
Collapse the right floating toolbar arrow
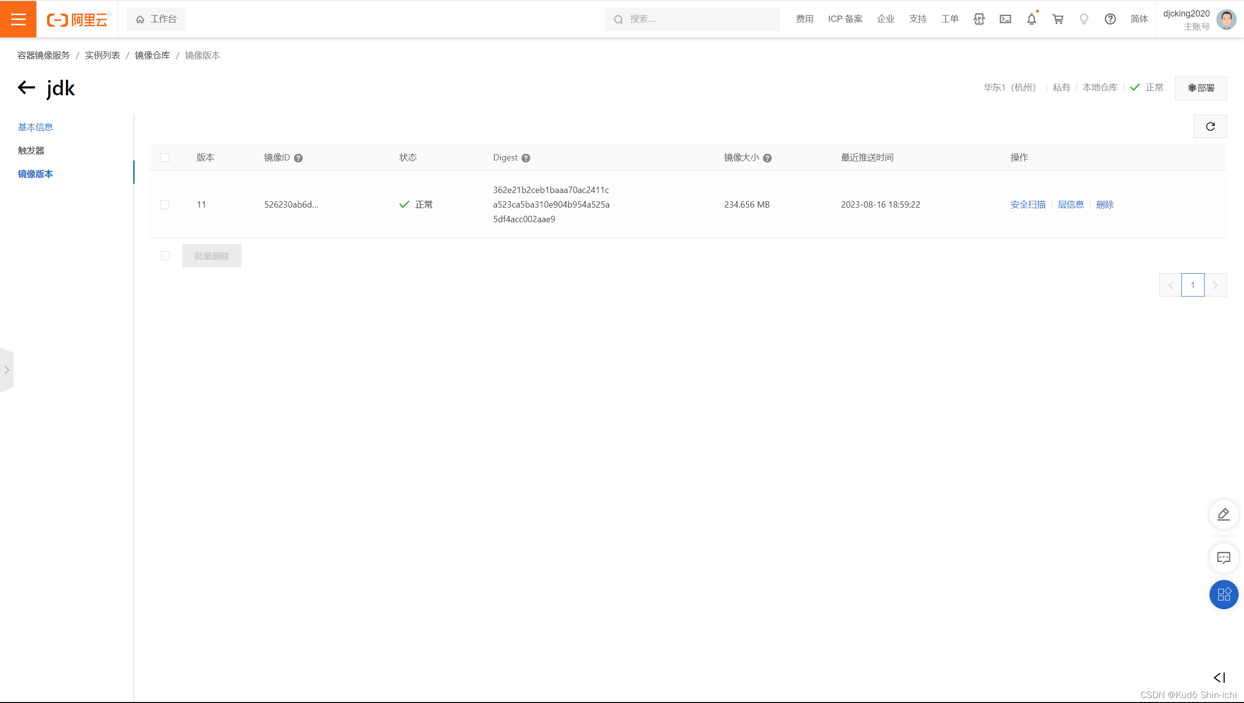1219,678
